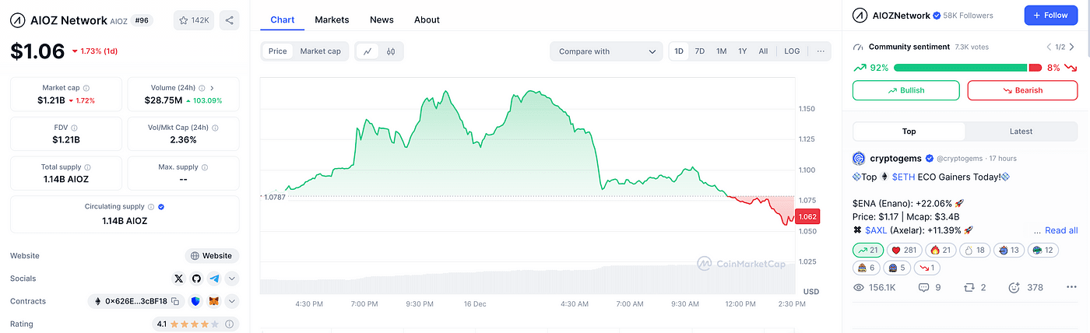The height and width of the screenshot is (333, 1090).
Task: Toggle chart to Market cap
Action: [x=320, y=51]
